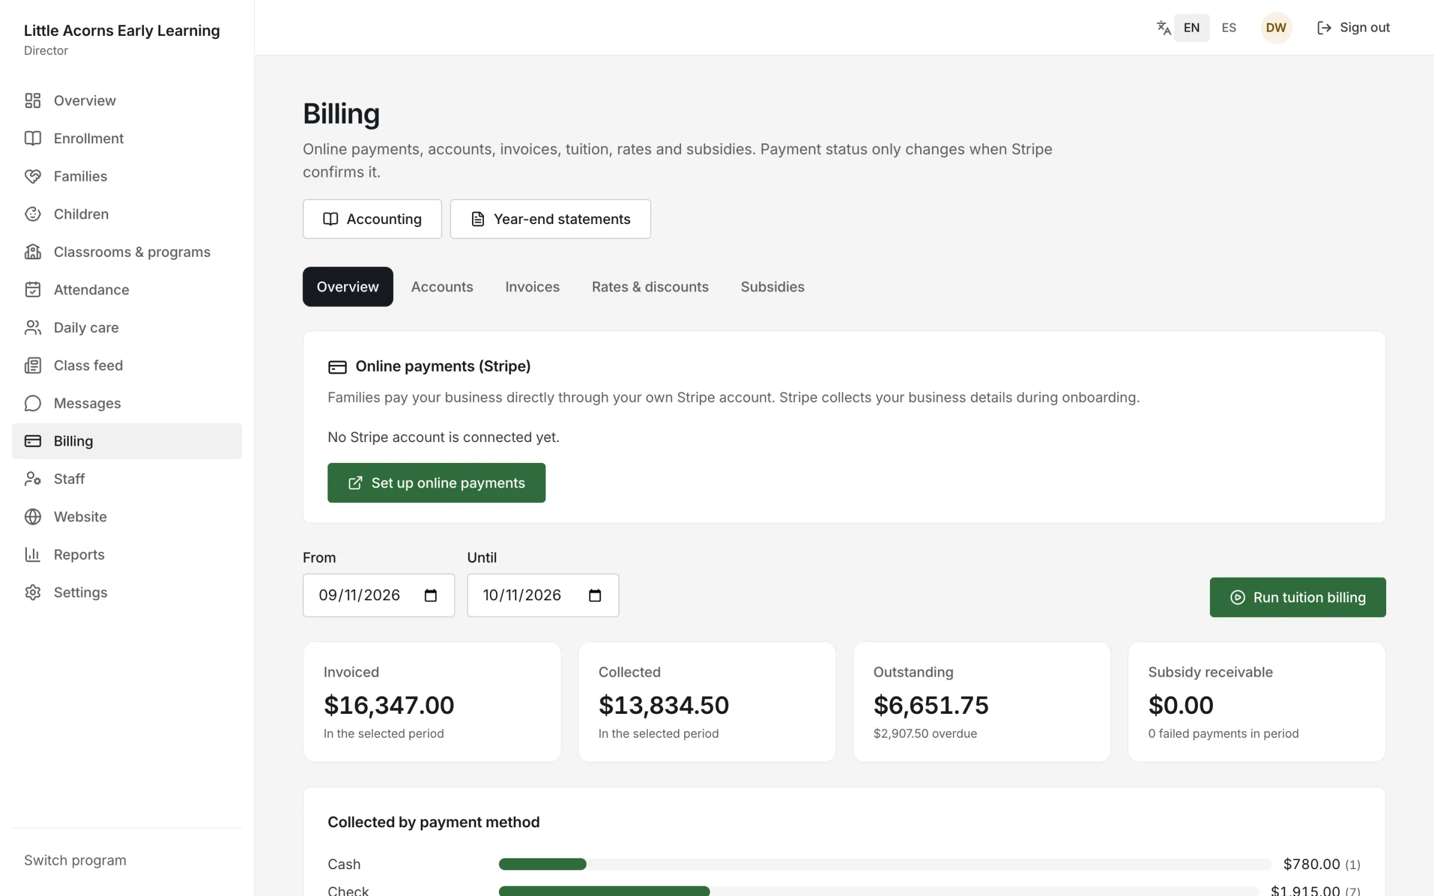Click the Outstanding $6,651.75 amount
Viewport: 1434px width, 896px height.
(x=931, y=705)
